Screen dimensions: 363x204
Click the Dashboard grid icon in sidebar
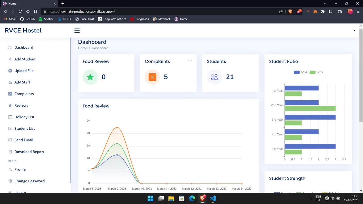(10, 48)
